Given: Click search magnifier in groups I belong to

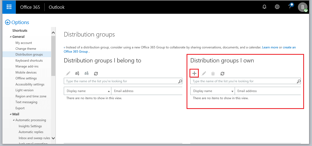Looking at the screenshot, I should pyautogui.click(x=180, y=81).
